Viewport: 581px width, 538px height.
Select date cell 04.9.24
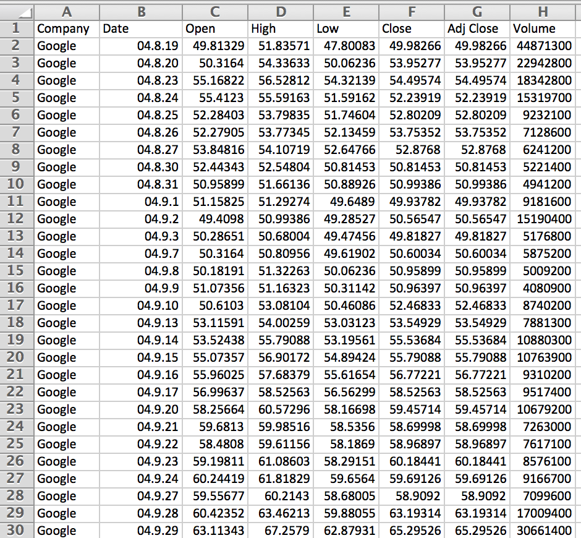[x=141, y=479]
